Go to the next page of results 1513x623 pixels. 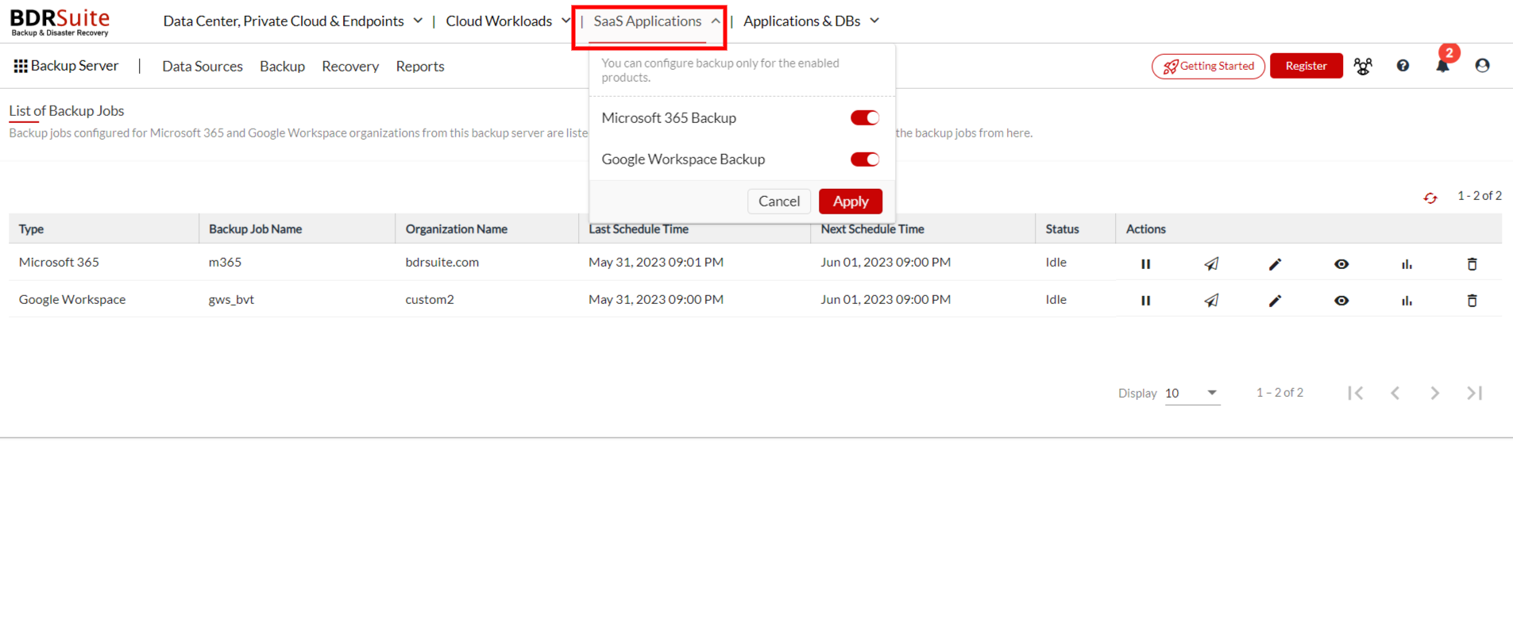point(1434,393)
